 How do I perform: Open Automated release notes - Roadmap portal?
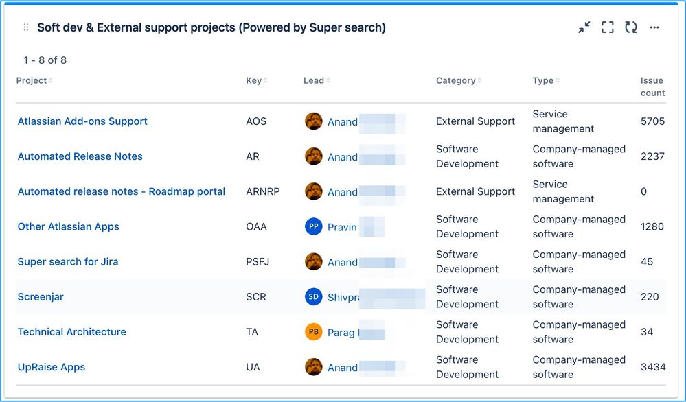pyautogui.click(x=122, y=191)
